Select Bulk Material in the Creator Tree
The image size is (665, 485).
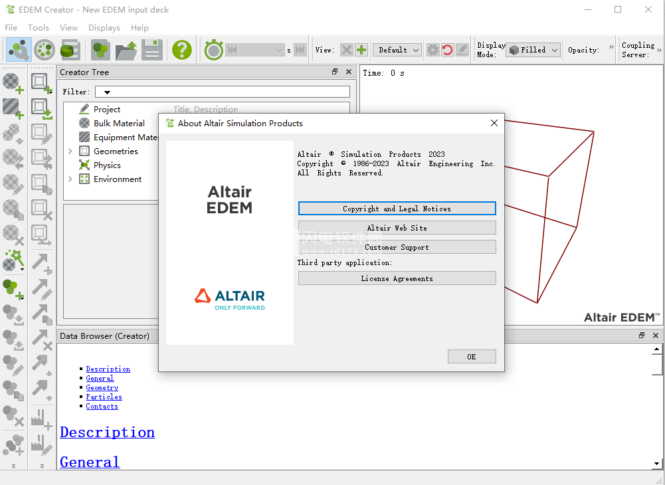[x=119, y=124]
